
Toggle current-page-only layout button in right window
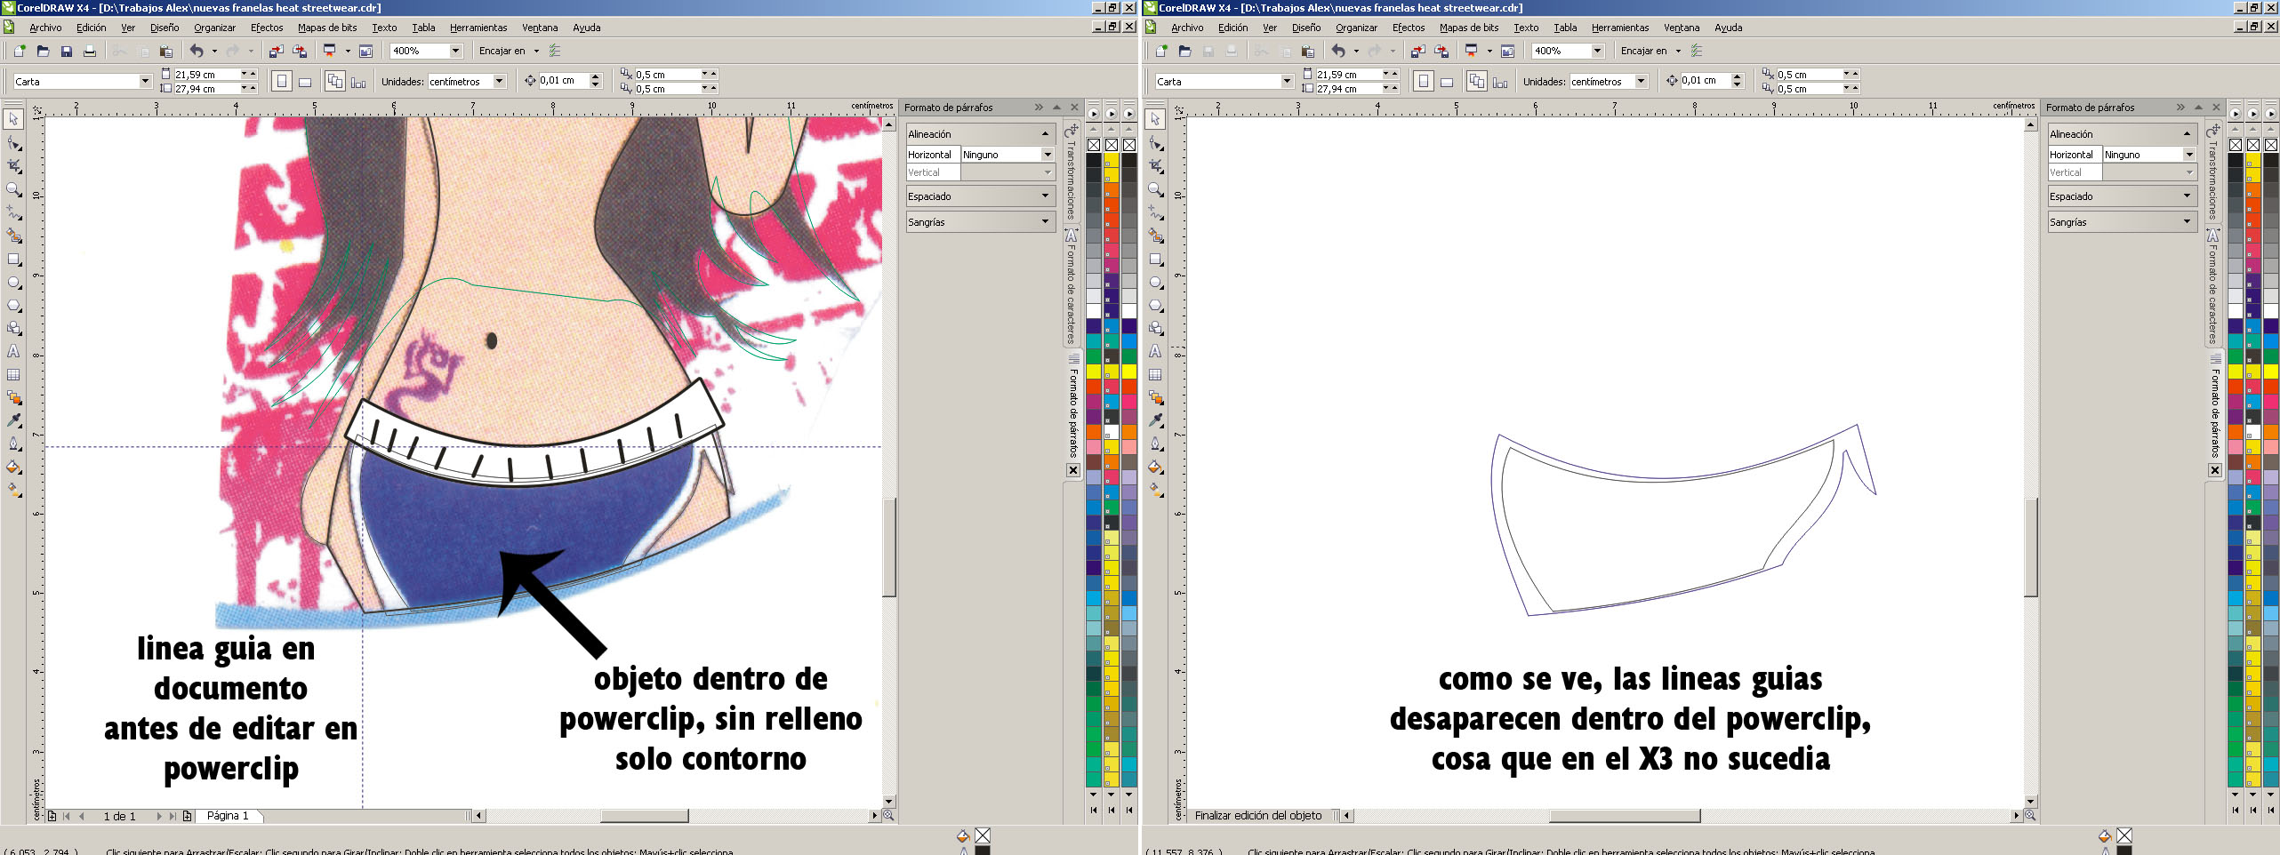(1500, 82)
